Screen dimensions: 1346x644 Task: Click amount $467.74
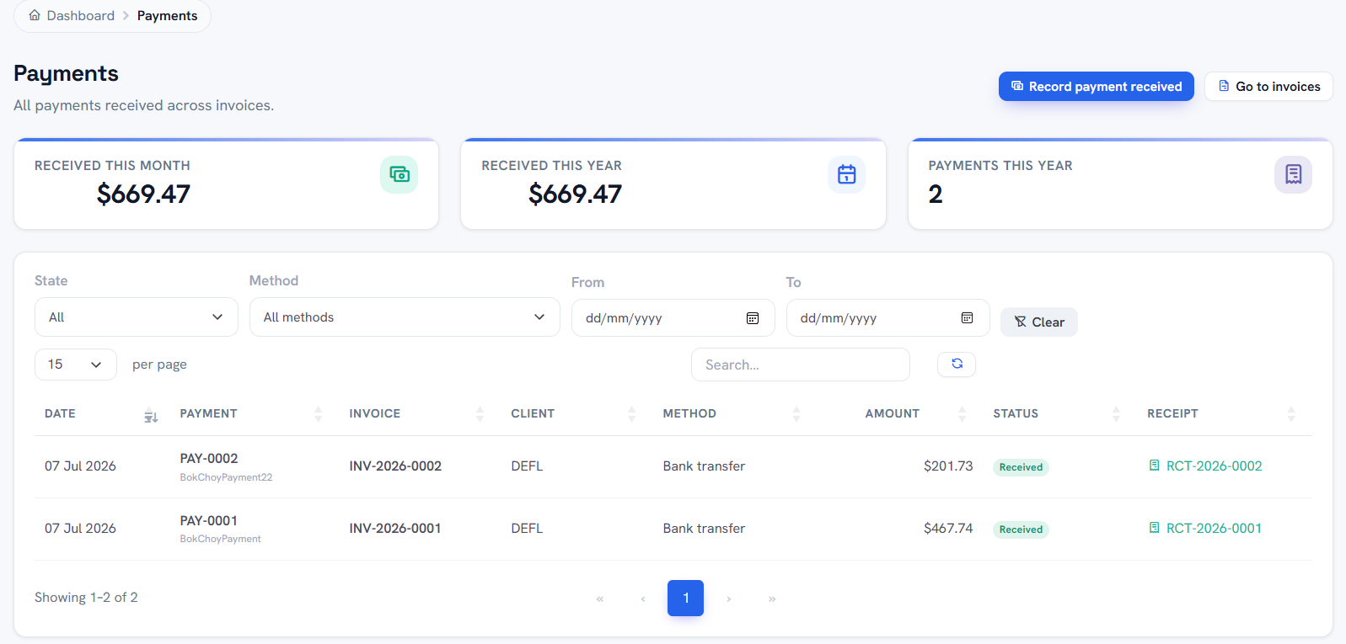click(948, 528)
